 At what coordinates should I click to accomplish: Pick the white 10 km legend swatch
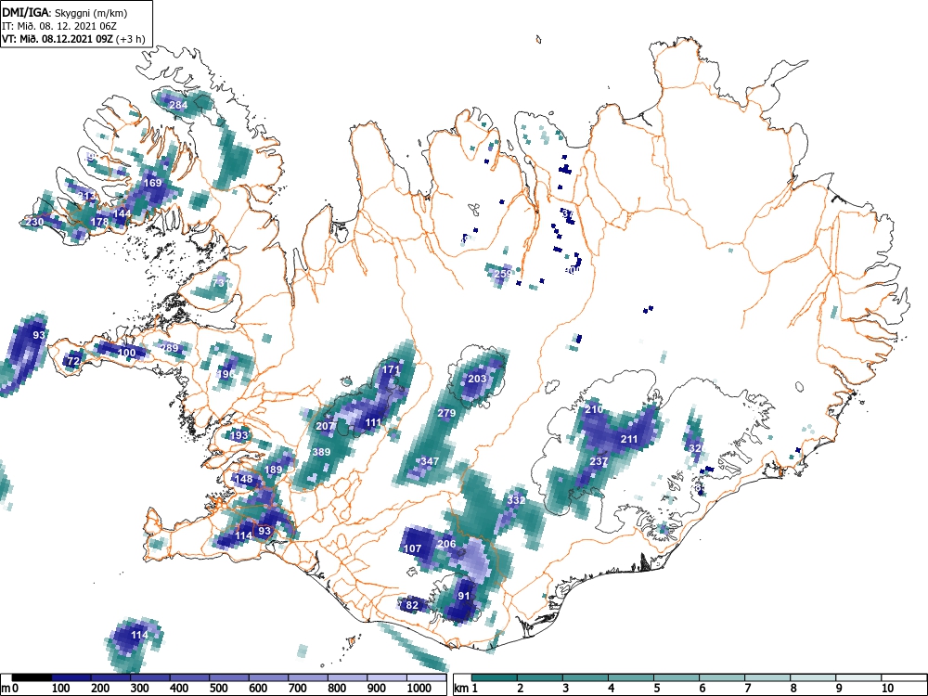coord(904,677)
